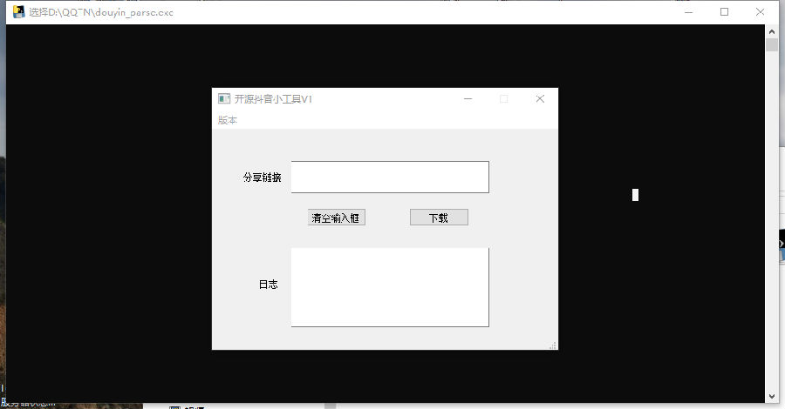This screenshot has width=785, height=409.
Task: Click the 分享链接 label
Action: click(262, 178)
